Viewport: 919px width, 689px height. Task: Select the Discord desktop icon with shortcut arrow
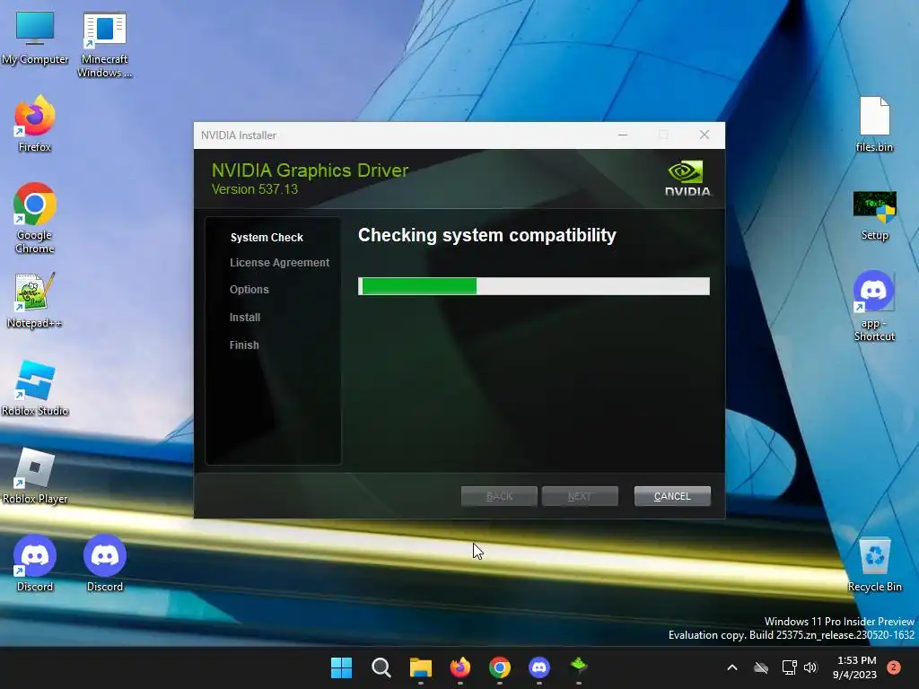[x=35, y=563]
